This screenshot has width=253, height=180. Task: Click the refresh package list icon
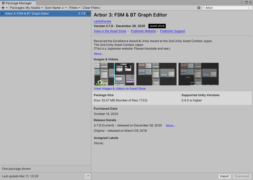pos(88,176)
